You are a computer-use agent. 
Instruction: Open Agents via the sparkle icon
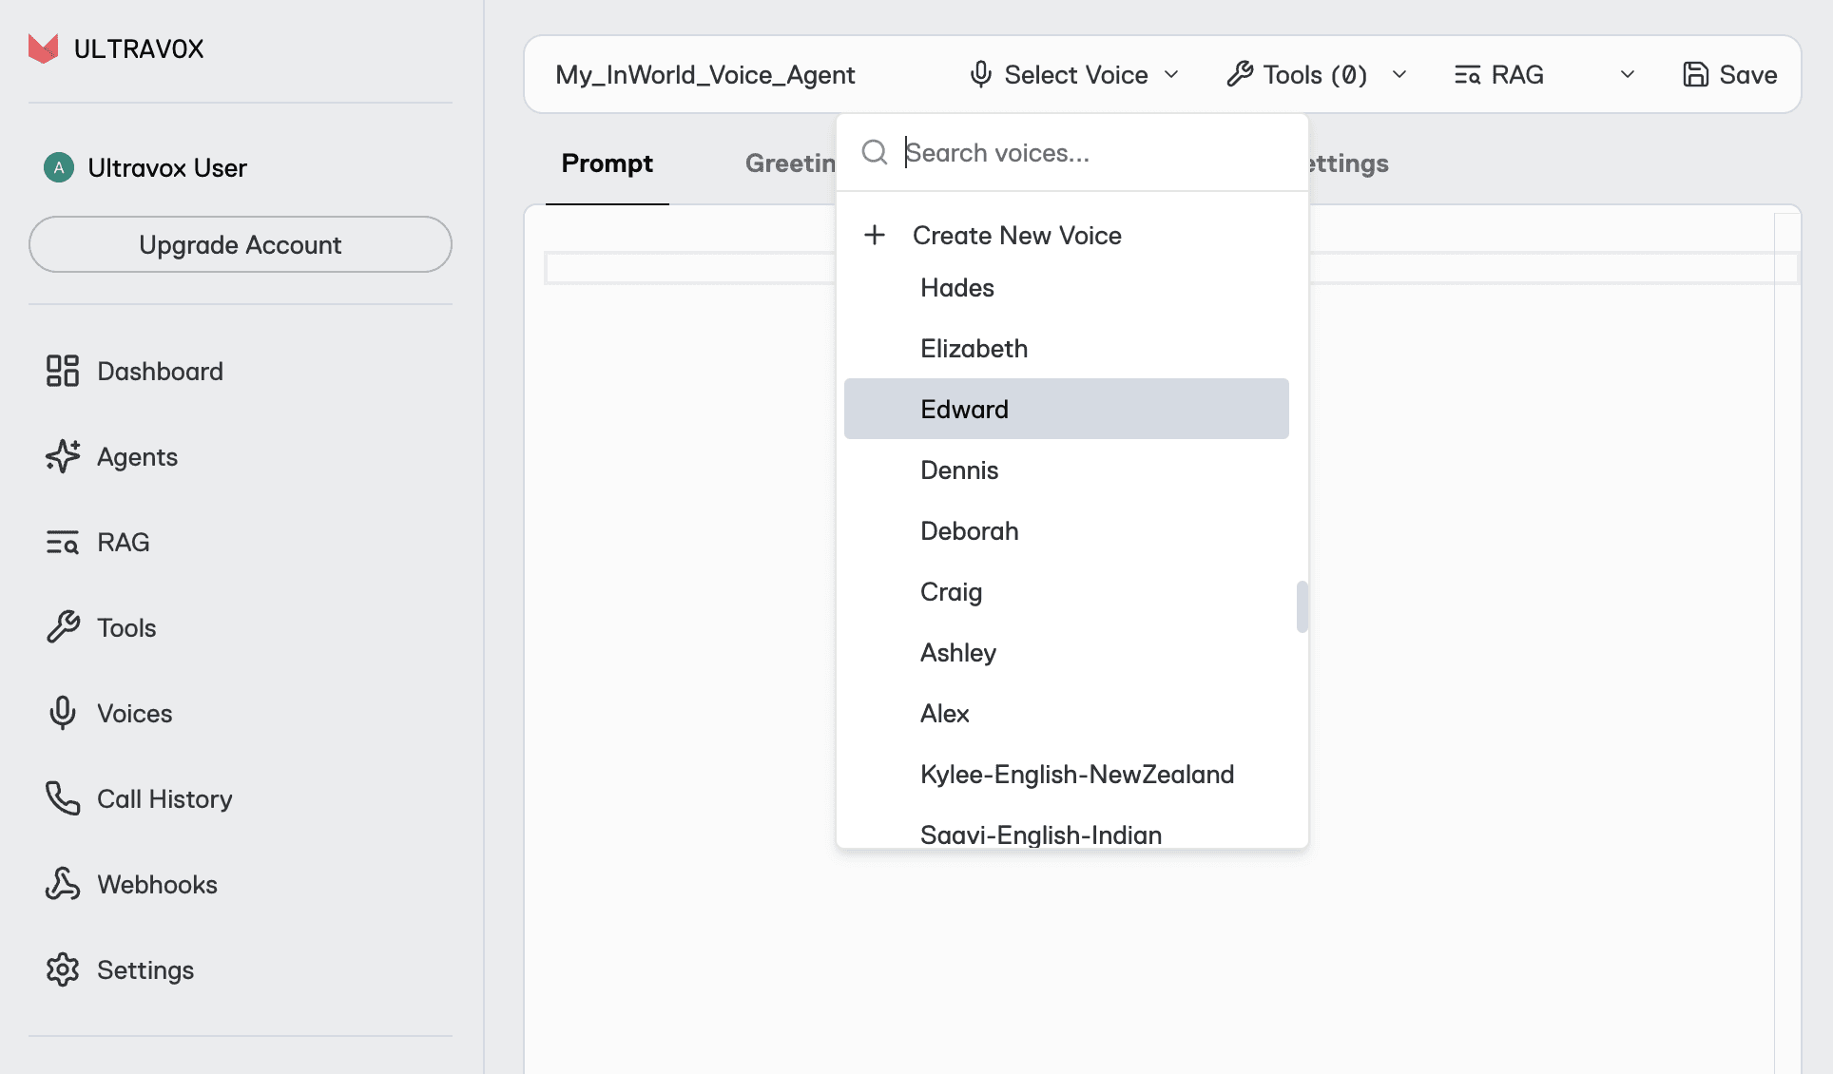coord(63,456)
